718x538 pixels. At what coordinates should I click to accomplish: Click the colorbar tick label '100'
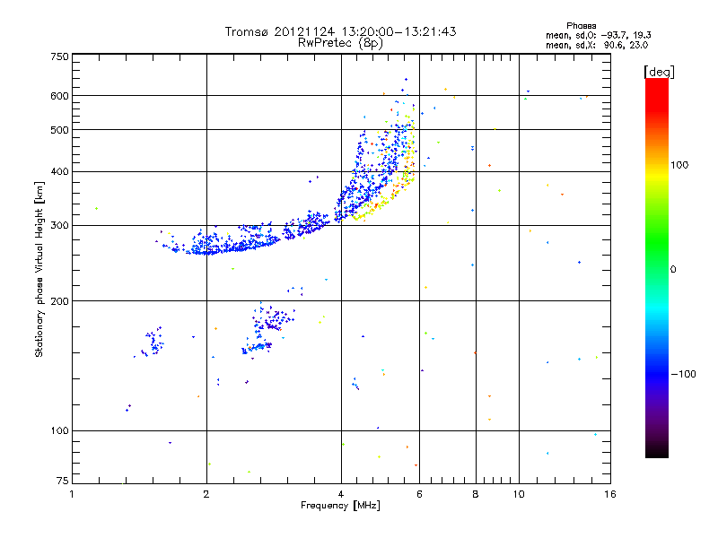tap(679, 165)
